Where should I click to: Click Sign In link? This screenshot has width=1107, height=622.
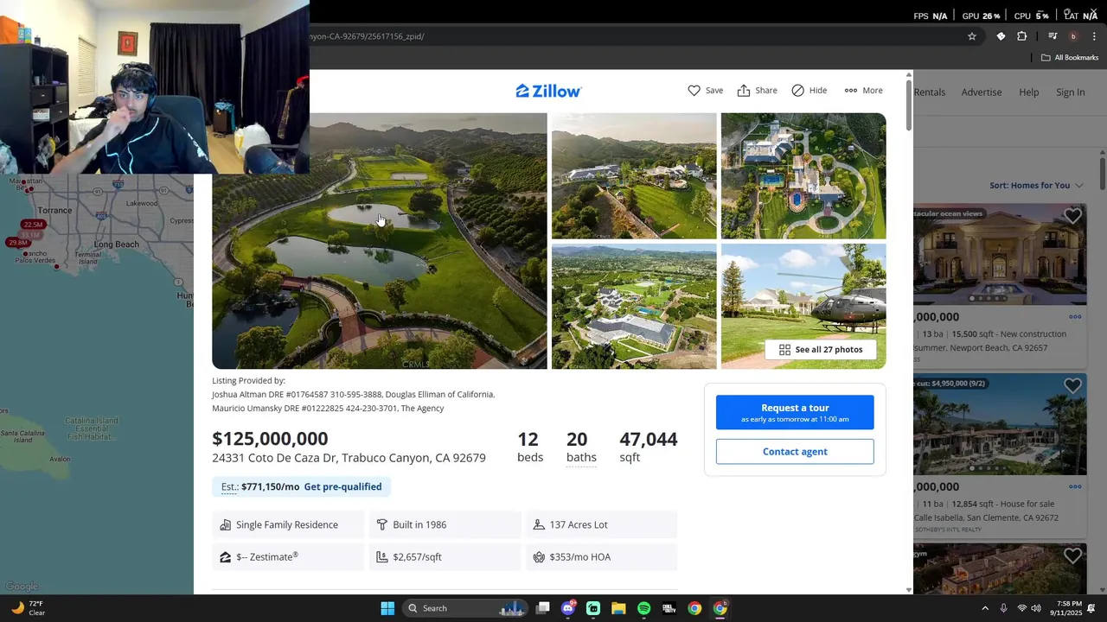click(x=1070, y=92)
